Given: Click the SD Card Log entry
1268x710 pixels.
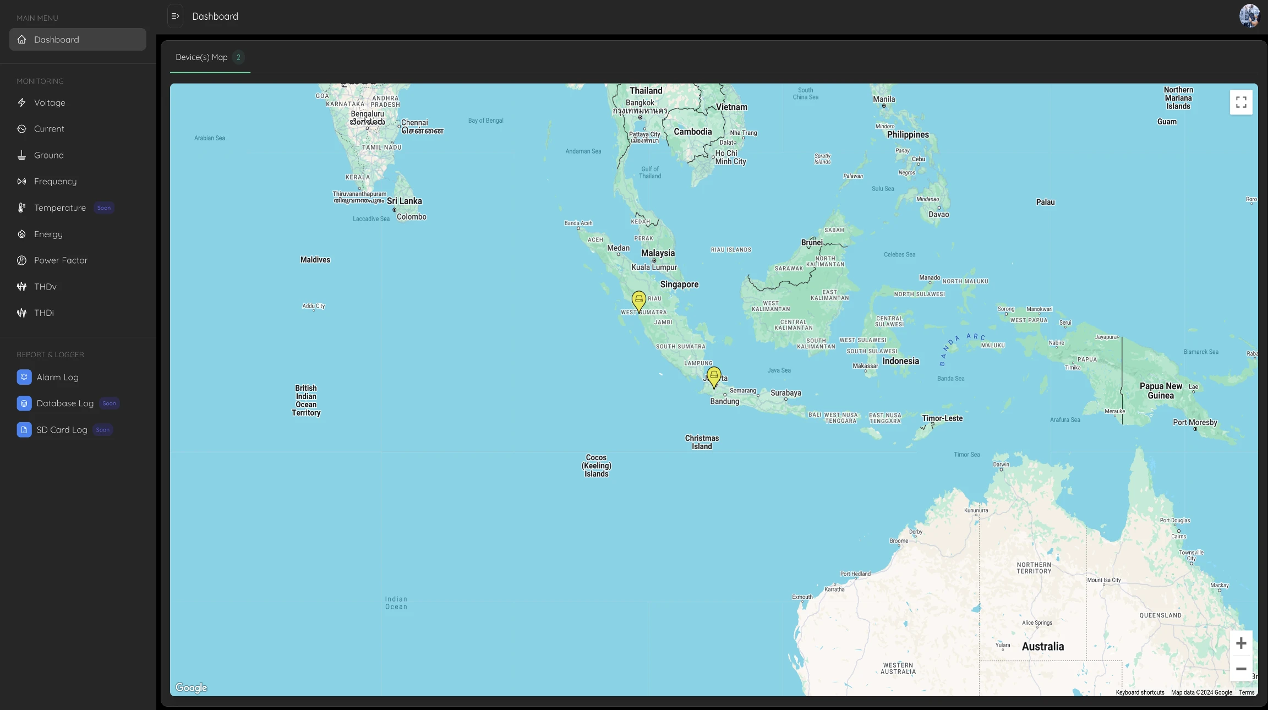Looking at the screenshot, I should click(62, 430).
